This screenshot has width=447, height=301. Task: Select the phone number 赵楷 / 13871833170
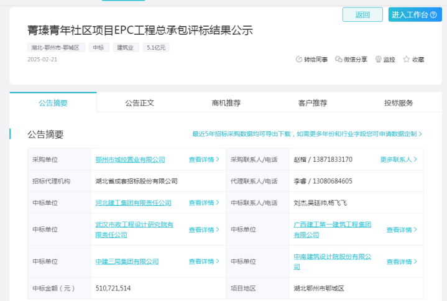(323, 159)
